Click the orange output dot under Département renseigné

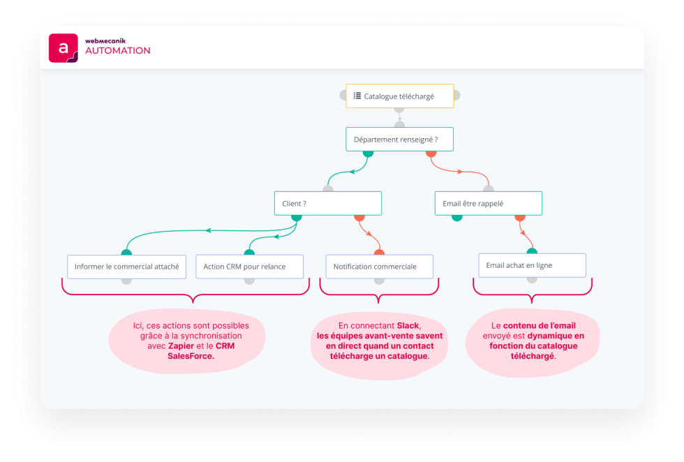tap(431, 152)
